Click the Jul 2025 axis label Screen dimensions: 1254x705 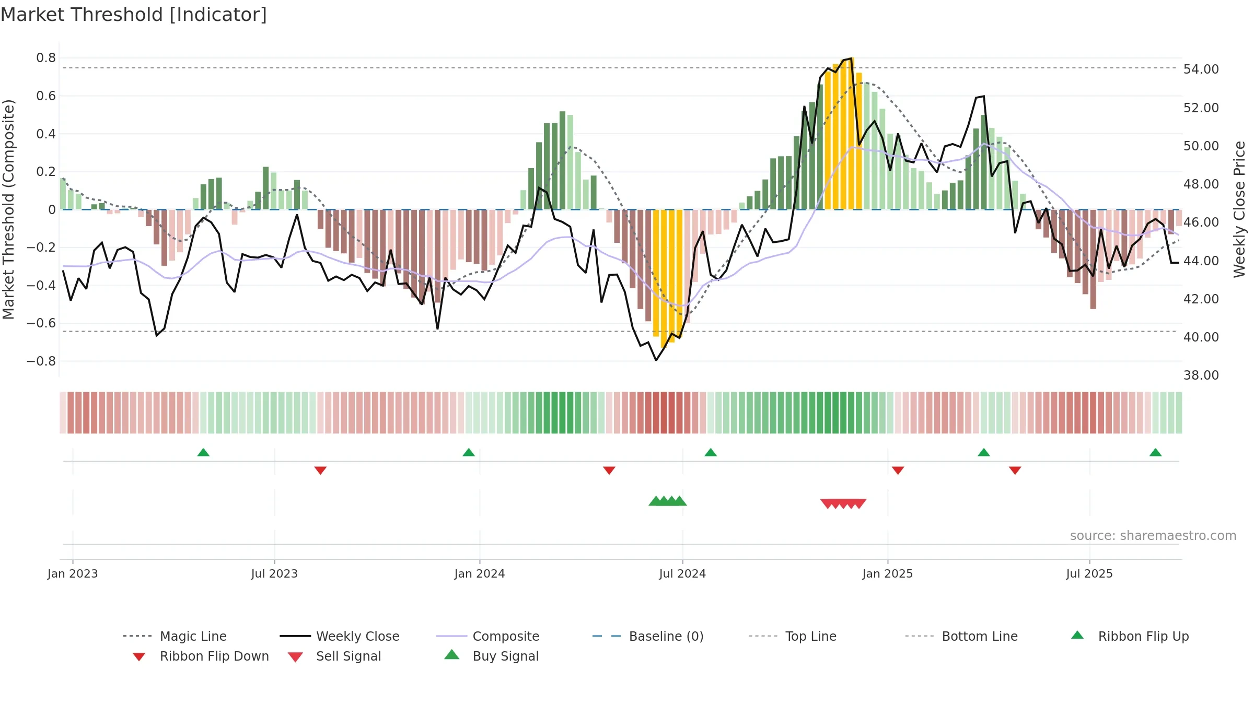(x=1089, y=574)
